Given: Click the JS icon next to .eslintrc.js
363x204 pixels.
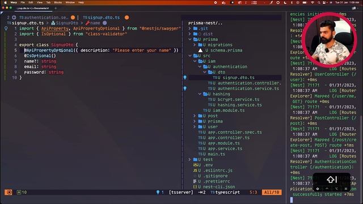Looking at the screenshot, I should 195,171.
